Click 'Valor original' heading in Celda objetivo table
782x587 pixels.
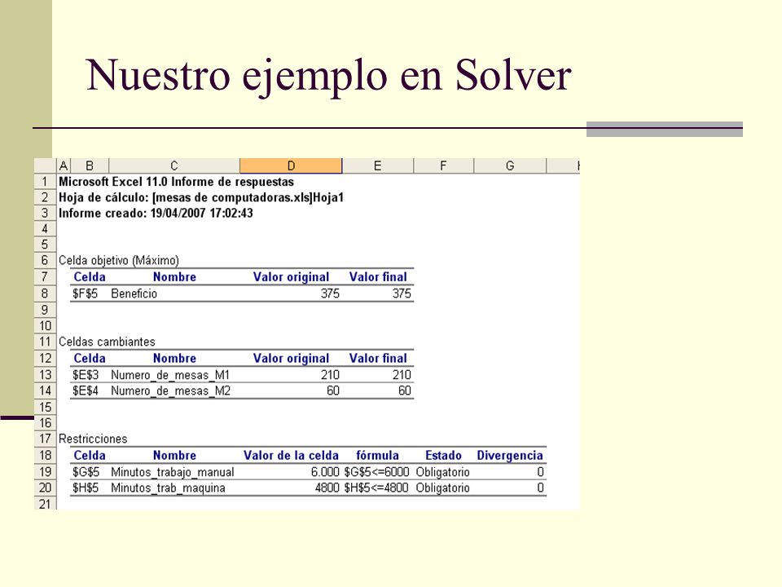[x=291, y=277]
